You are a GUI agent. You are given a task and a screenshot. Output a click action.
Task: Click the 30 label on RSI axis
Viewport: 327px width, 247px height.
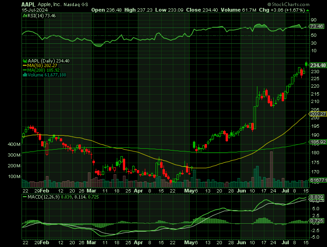tap(313, 43)
